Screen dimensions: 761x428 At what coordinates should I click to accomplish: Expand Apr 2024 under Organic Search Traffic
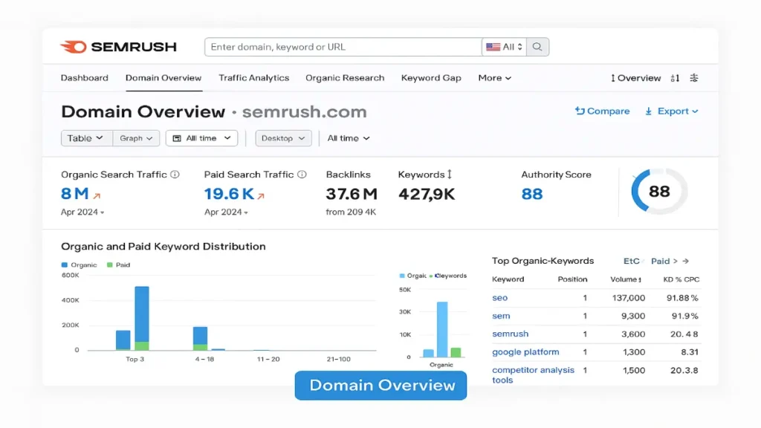pos(82,212)
